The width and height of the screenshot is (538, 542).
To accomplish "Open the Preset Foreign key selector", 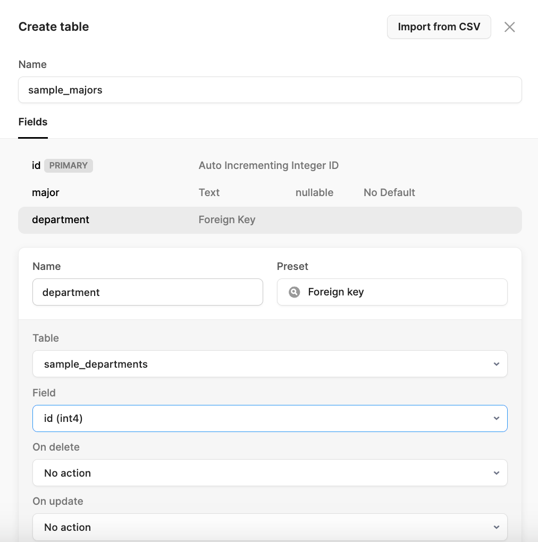I will (x=392, y=292).
